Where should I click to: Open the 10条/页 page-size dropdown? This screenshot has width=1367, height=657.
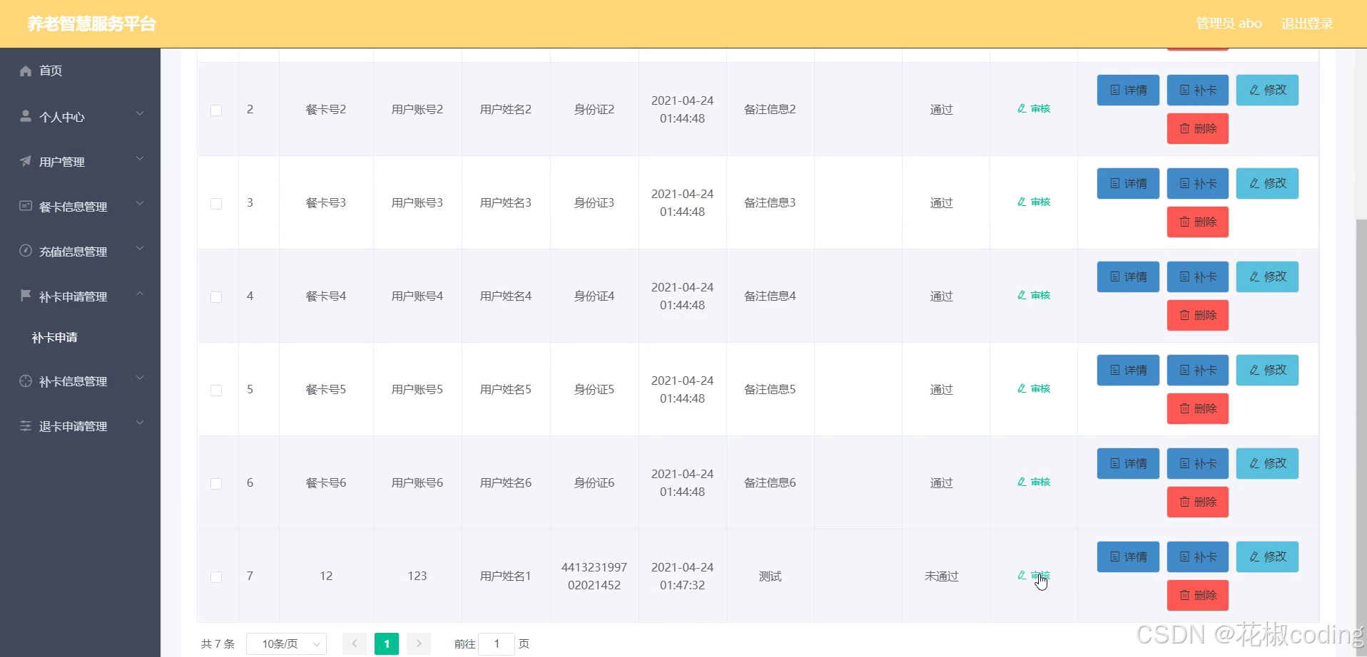click(x=285, y=643)
